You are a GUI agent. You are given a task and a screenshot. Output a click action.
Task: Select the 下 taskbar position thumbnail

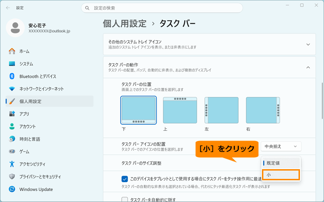point(138,110)
